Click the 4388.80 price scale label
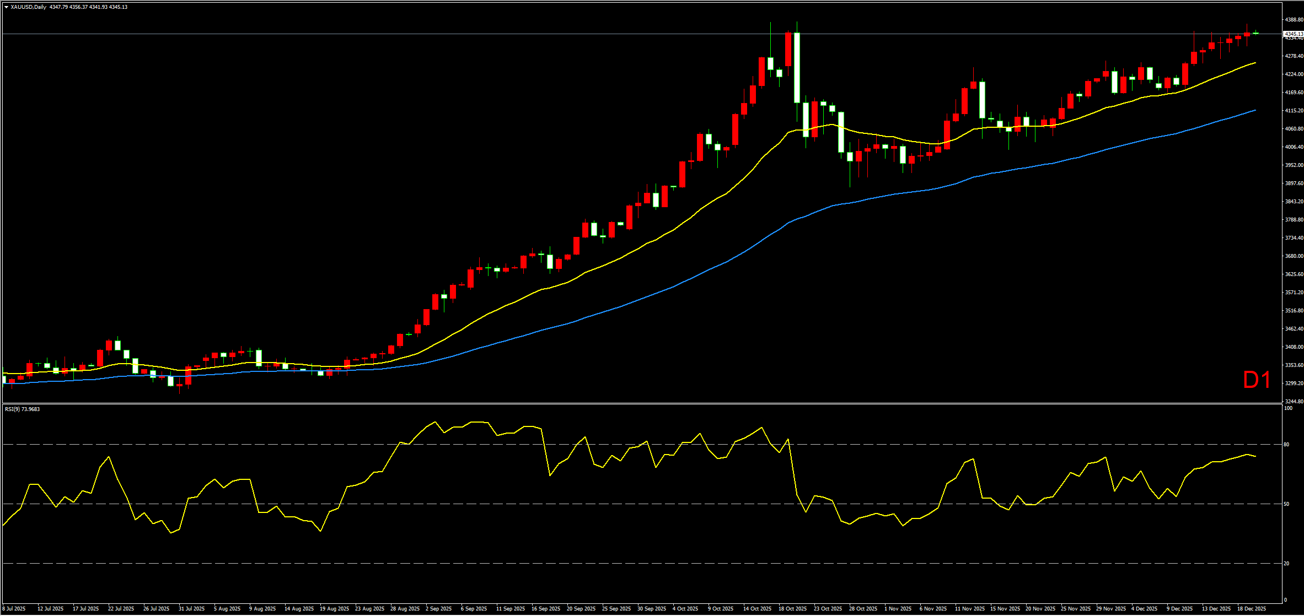 [1294, 19]
